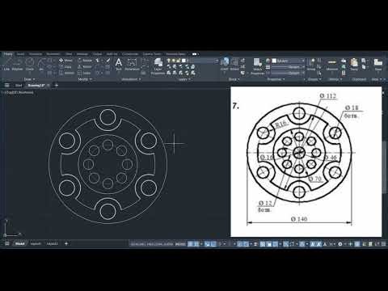
Task: Switch to the Insert ribbon tab
Action: pos(20,54)
